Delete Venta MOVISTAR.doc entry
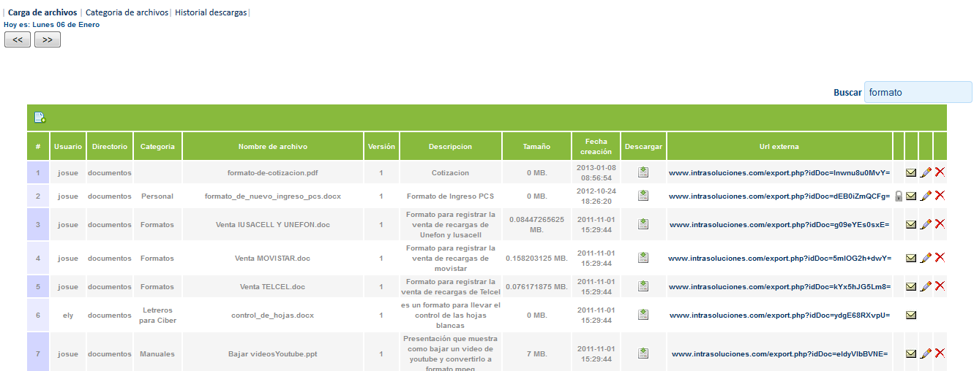This screenshot has height=371, width=974. tap(940, 258)
